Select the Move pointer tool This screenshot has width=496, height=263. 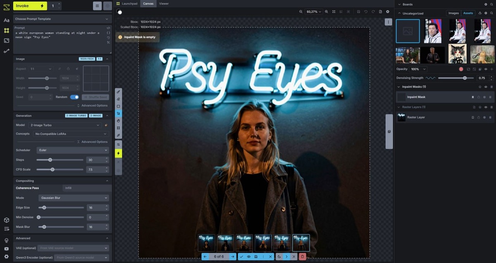coord(118,113)
